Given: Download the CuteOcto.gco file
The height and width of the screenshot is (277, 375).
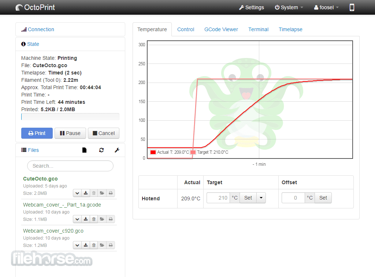Looking at the screenshot, I should point(86,193).
